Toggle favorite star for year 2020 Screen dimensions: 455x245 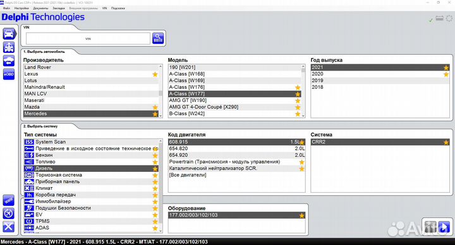[446, 74]
